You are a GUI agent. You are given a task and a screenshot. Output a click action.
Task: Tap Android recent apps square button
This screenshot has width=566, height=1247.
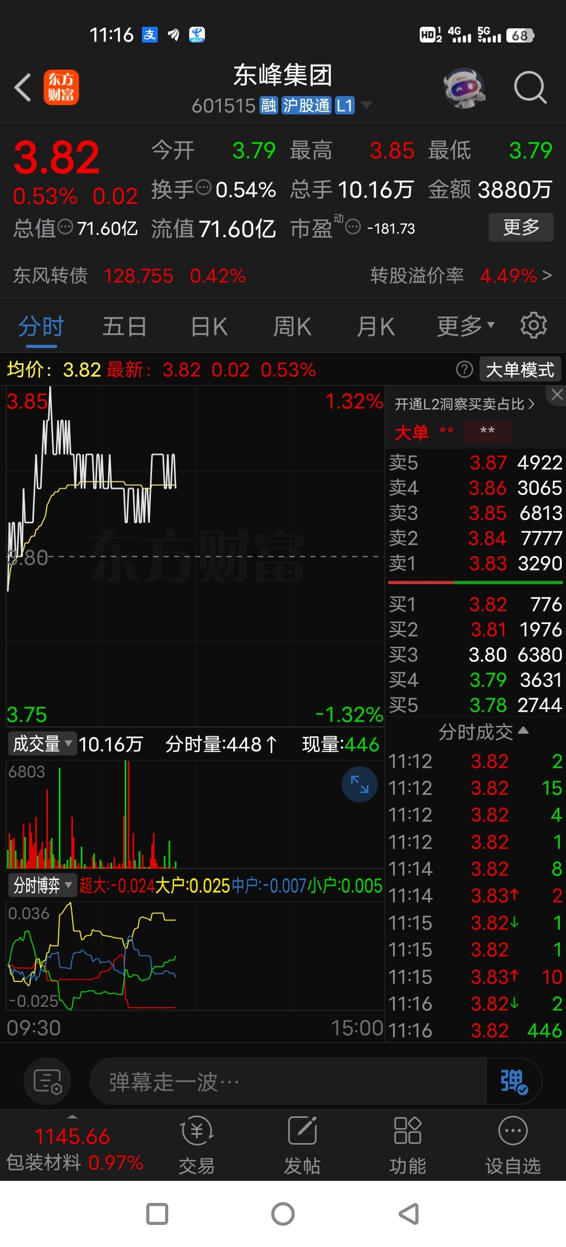[x=157, y=1214]
